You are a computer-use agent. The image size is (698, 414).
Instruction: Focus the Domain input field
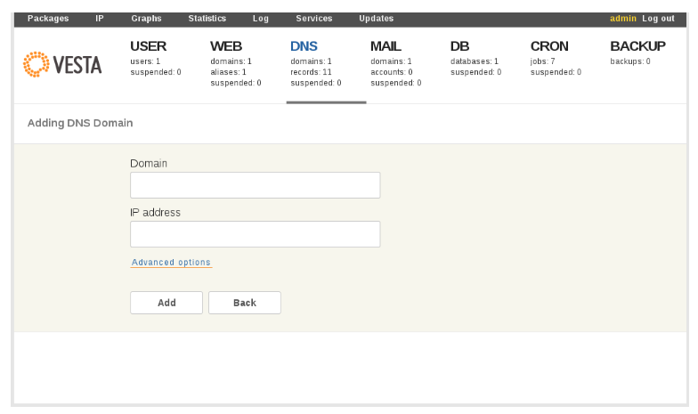click(255, 185)
